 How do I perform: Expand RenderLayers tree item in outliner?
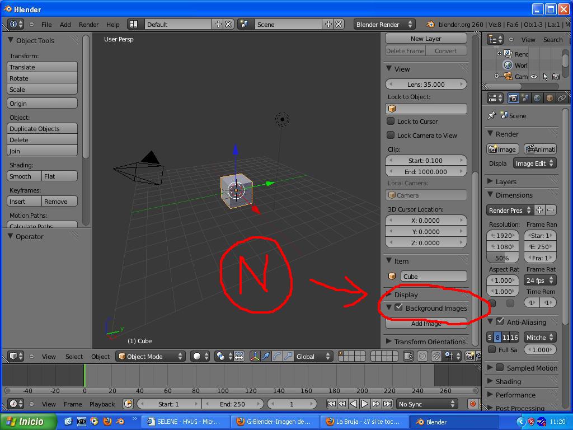(499, 53)
